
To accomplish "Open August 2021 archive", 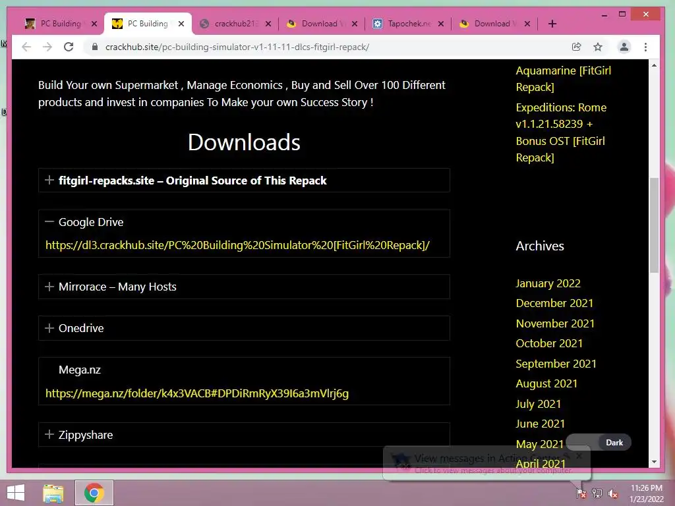I will point(546,383).
